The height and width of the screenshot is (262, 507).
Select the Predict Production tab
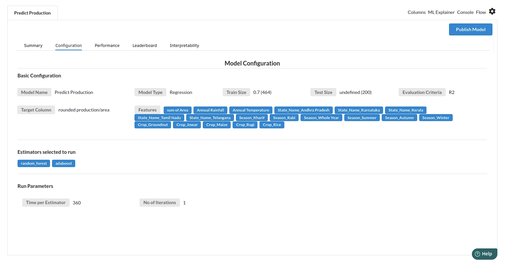click(x=32, y=13)
